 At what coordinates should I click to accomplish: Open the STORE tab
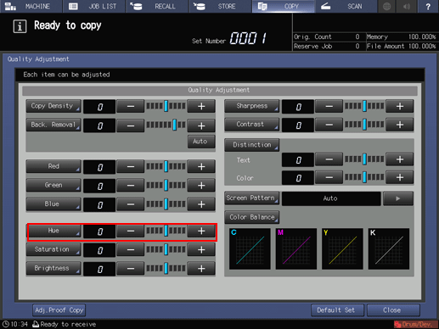pos(221,6)
